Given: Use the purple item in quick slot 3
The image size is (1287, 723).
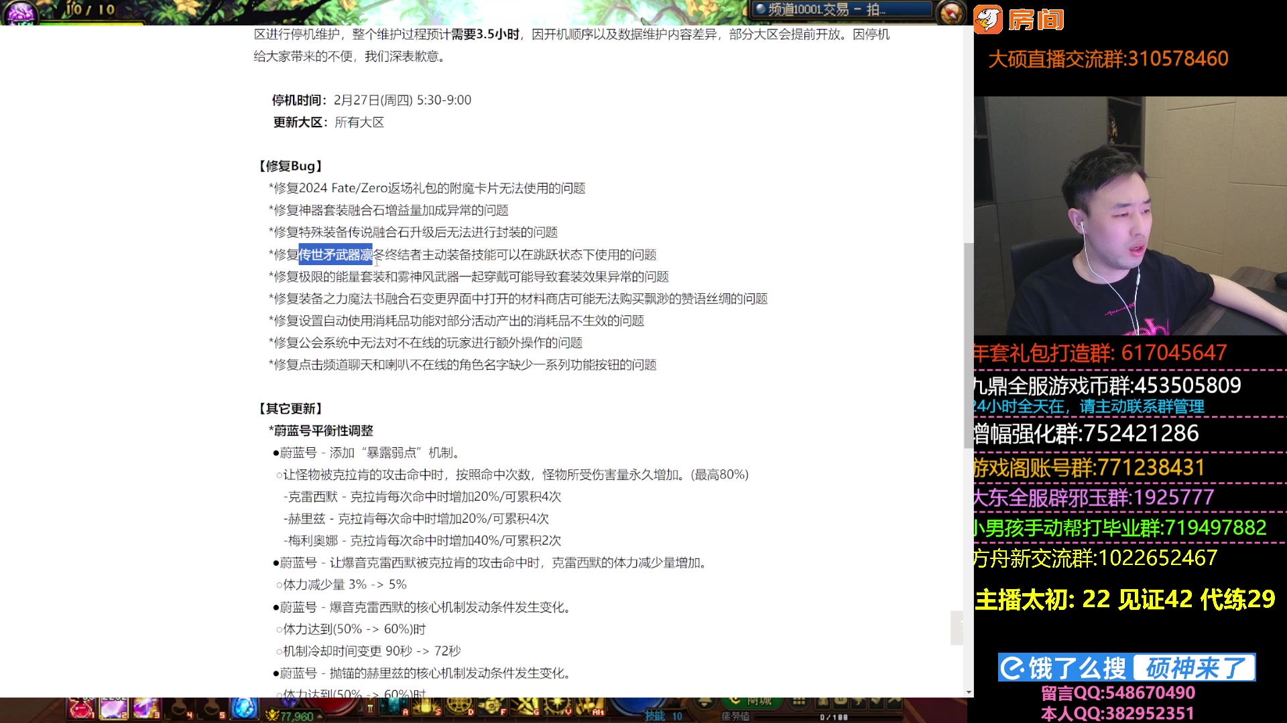Looking at the screenshot, I should [146, 710].
